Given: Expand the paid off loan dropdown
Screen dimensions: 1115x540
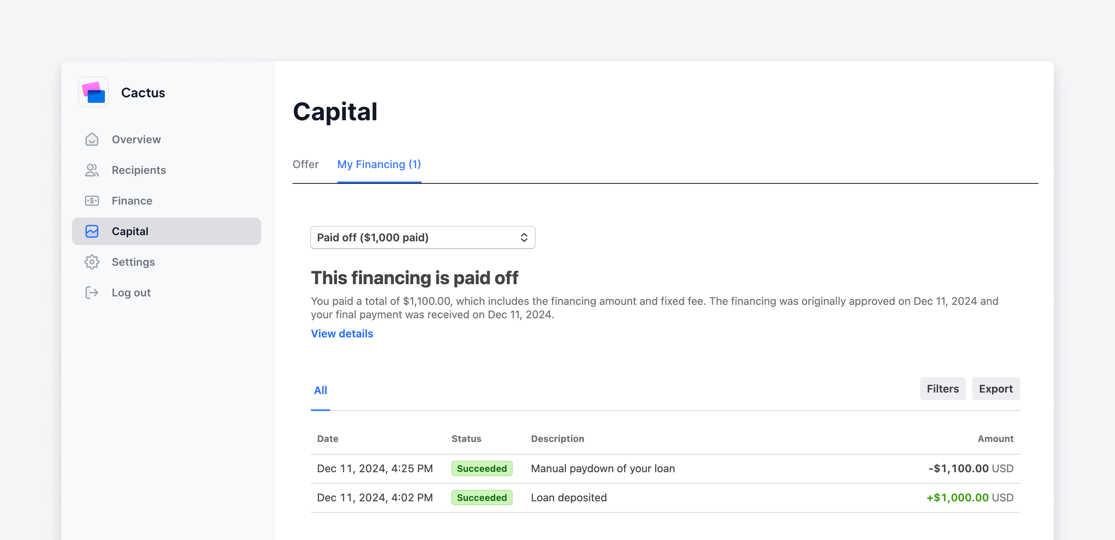Looking at the screenshot, I should pos(422,237).
